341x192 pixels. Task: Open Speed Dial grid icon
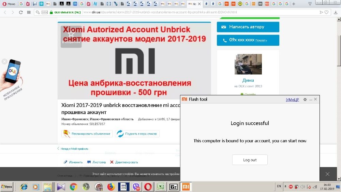(29, 12)
